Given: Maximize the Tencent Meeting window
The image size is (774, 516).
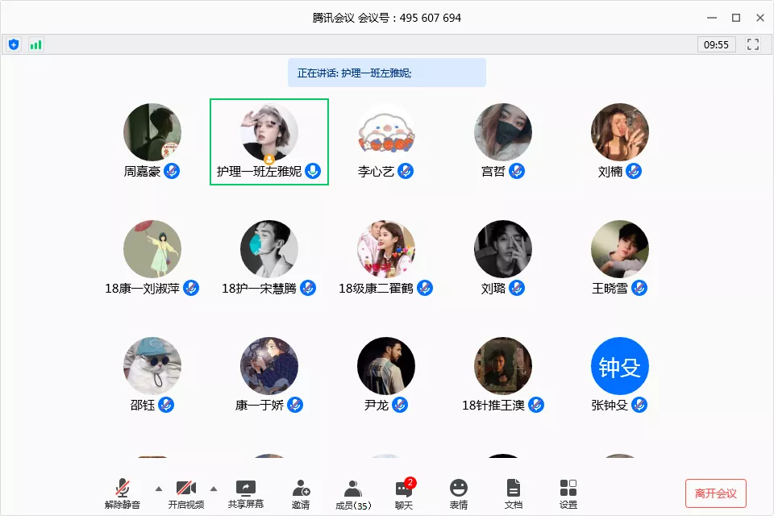Looking at the screenshot, I should pyautogui.click(x=736, y=18).
